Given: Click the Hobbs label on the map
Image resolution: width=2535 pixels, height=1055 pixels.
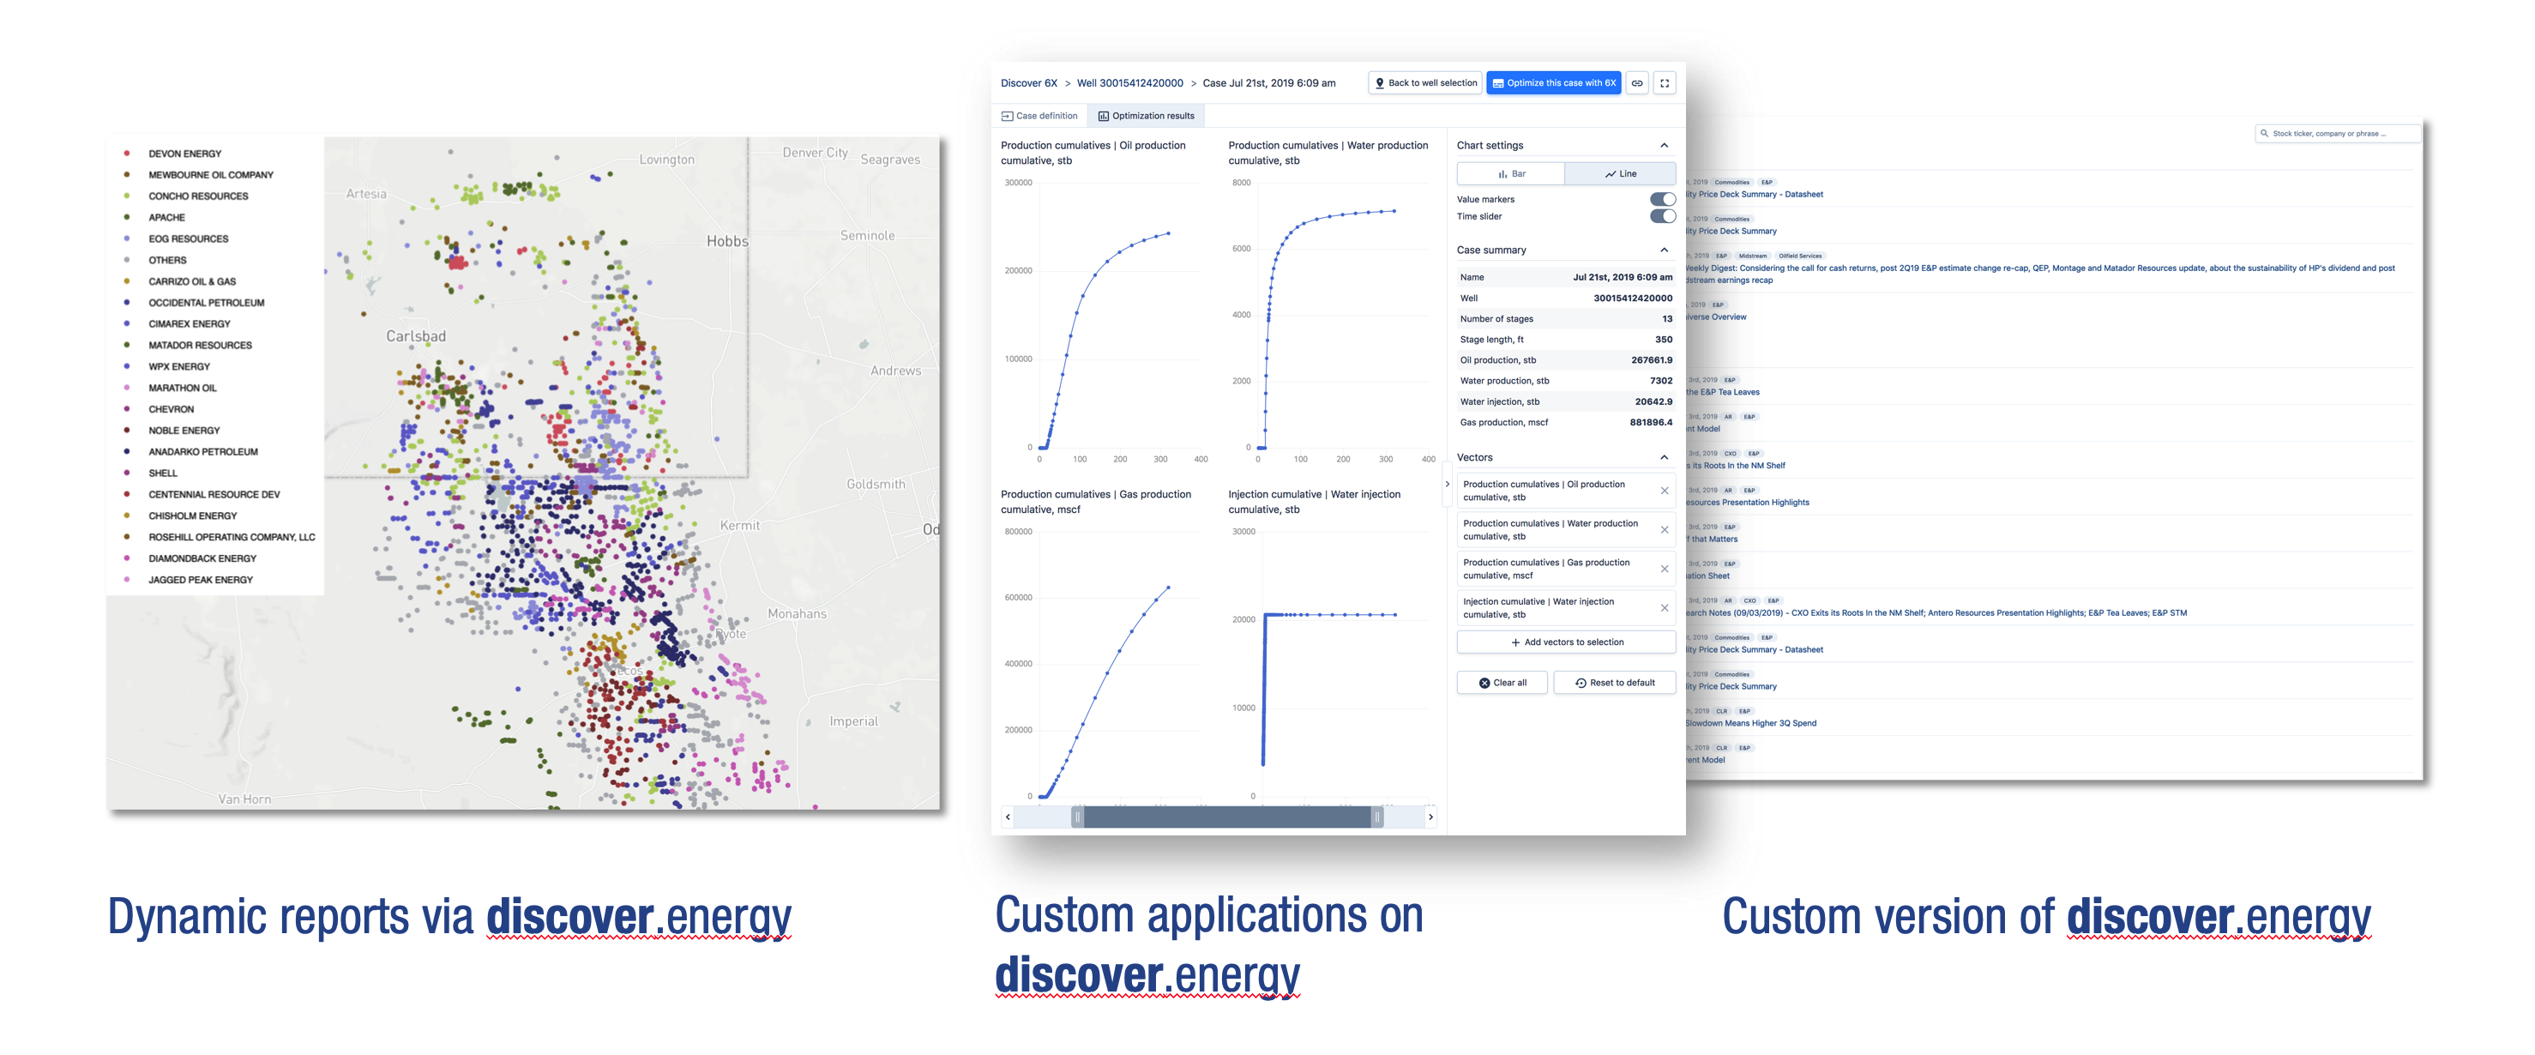Looking at the screenshot, I should coord(727,241).
